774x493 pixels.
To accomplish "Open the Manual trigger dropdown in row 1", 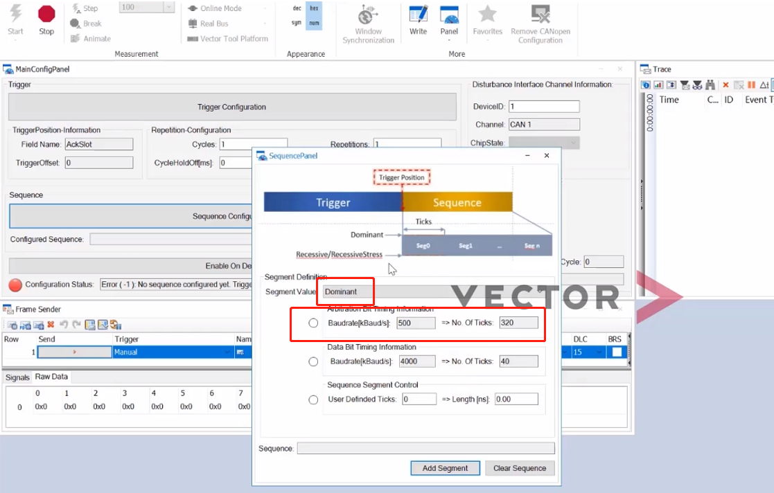I will point(227,352).
